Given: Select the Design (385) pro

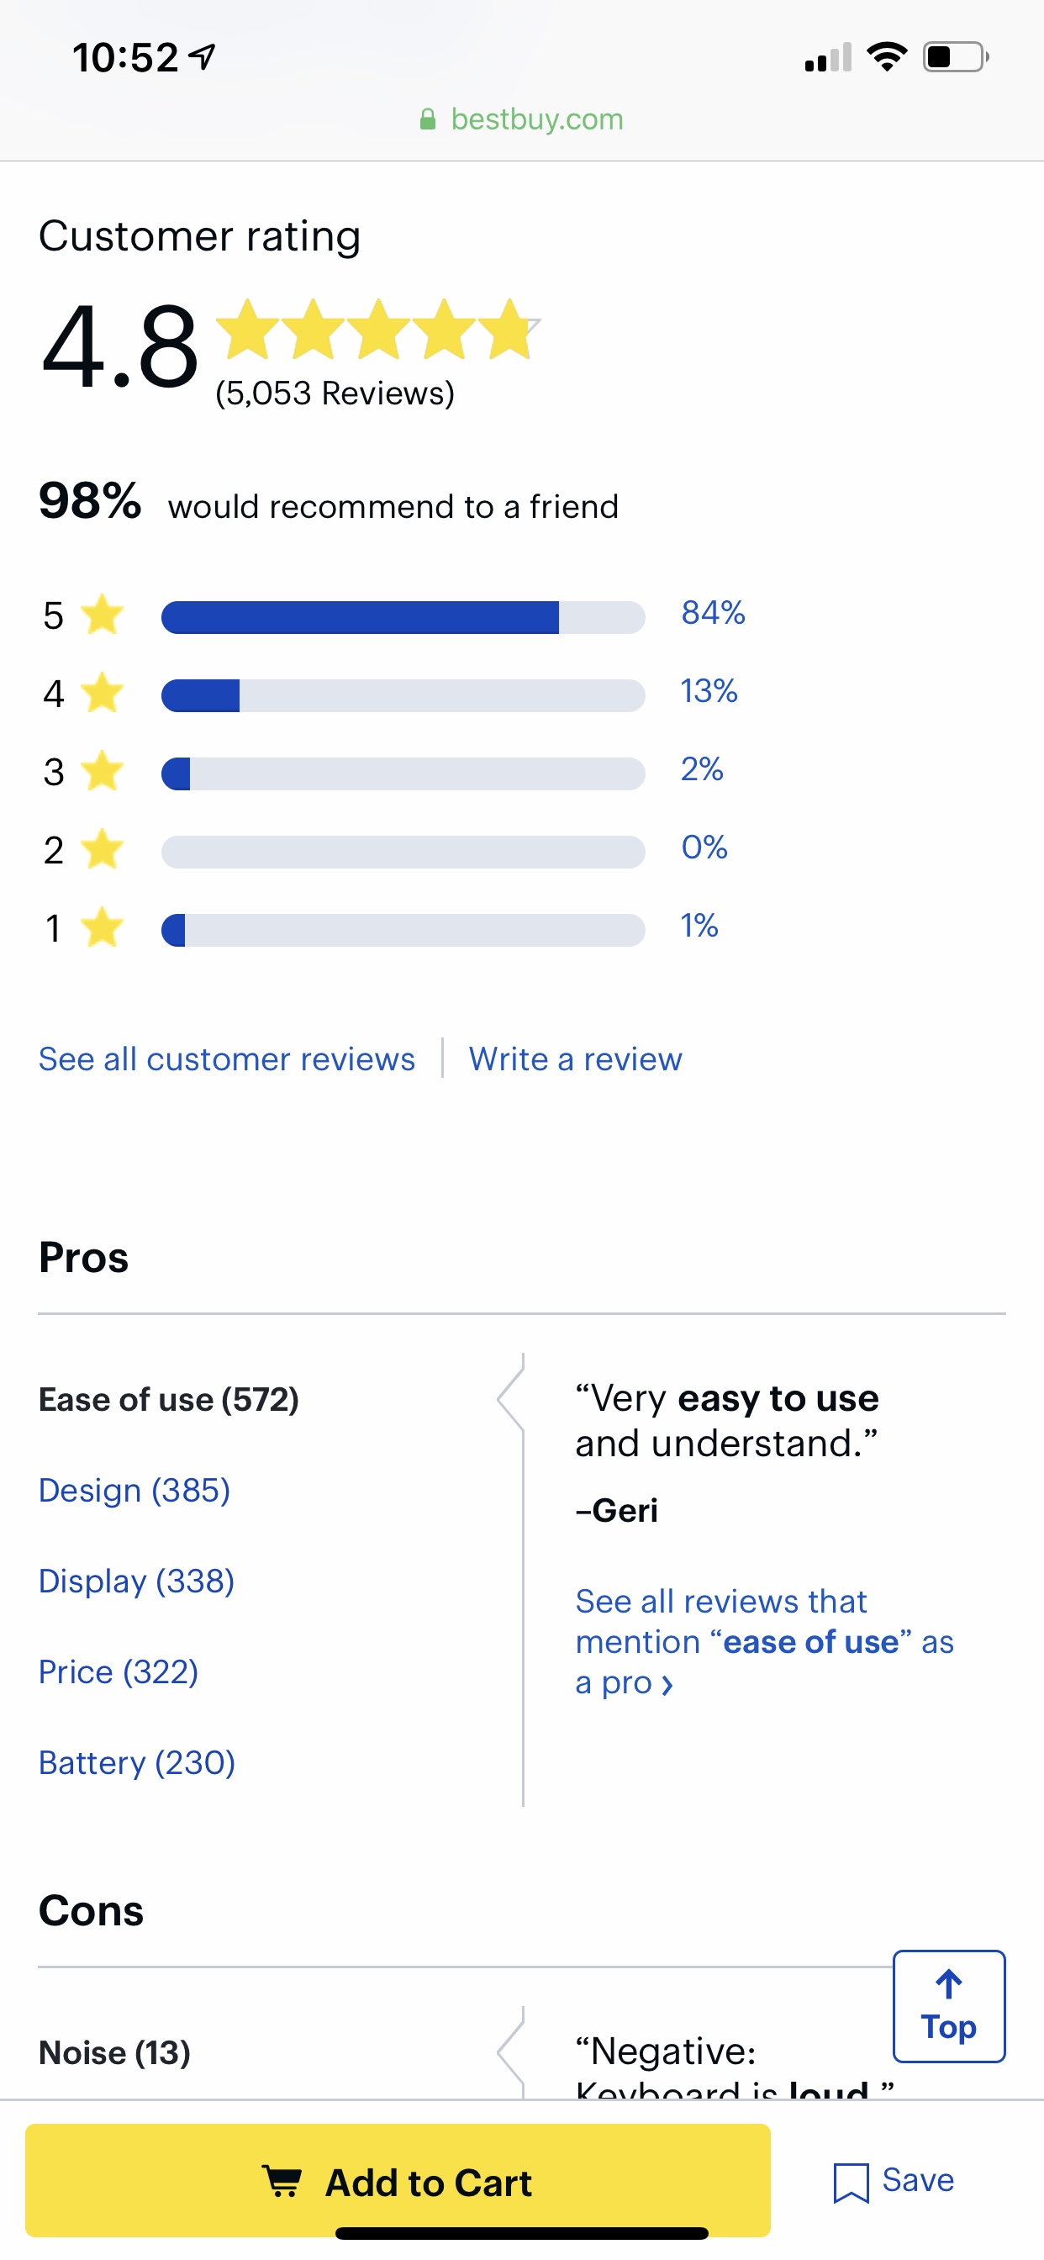Looking at the screenshot, I should pos(134,1491).
